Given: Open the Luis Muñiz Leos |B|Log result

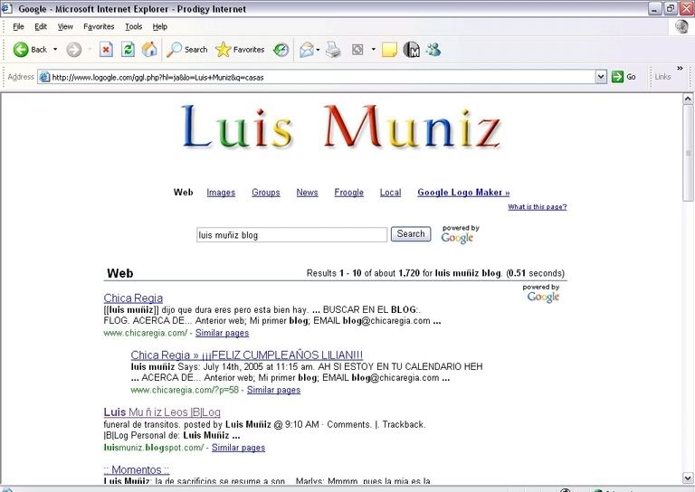Looking at the screenshot, I should [x=162, y=412].
